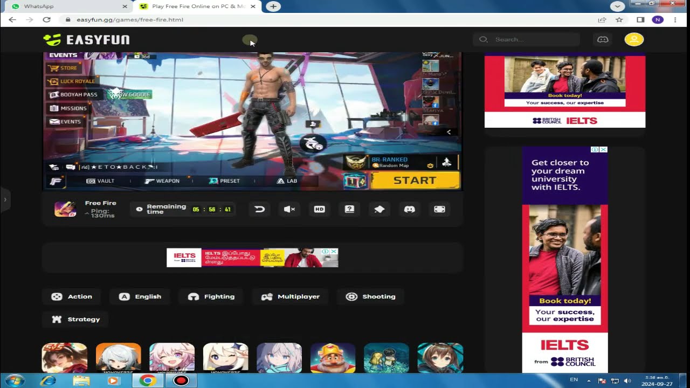The width and height of the screenshot is (690, 388).
Task: Open the first game thumbnail with red-haired warrior
Action: [65, 358]
